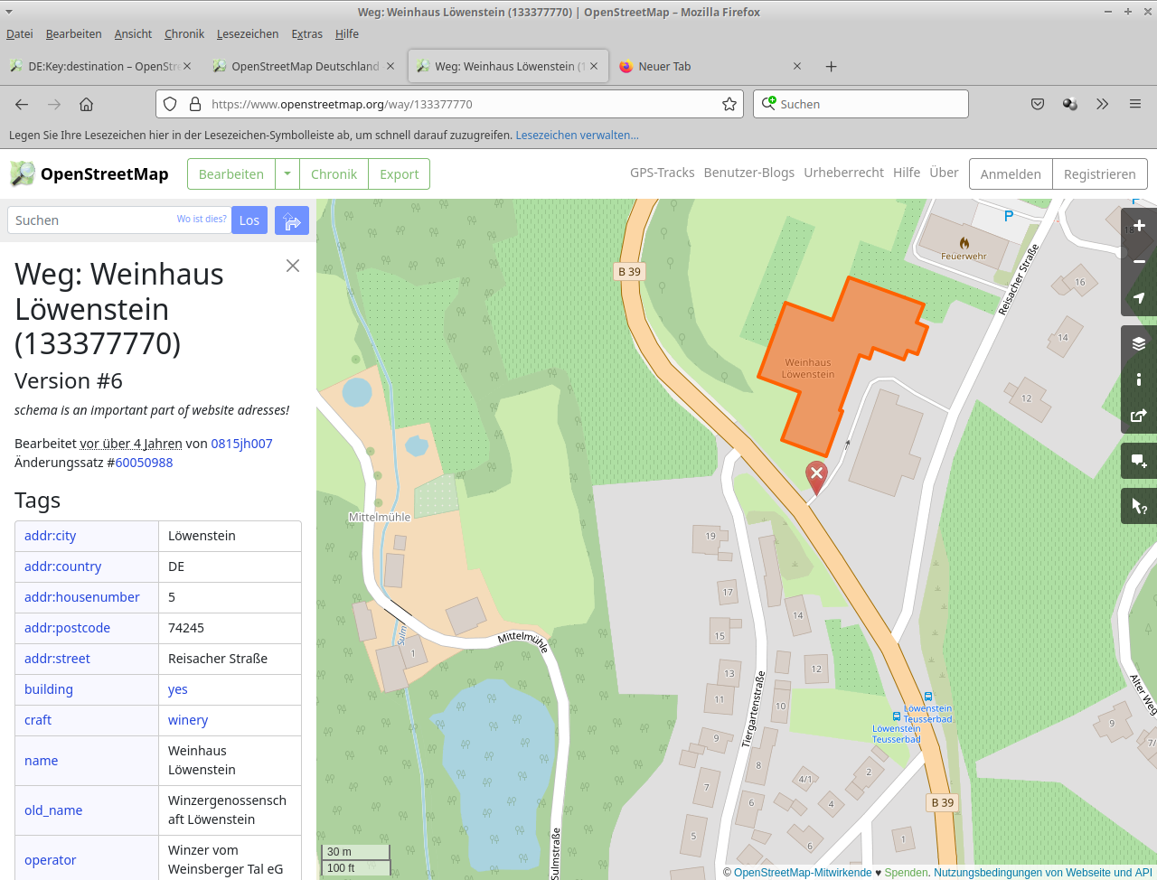This screenshot has height=880, width=1157.
Task: Zoom out on the map
Action: click(1139, 262)
